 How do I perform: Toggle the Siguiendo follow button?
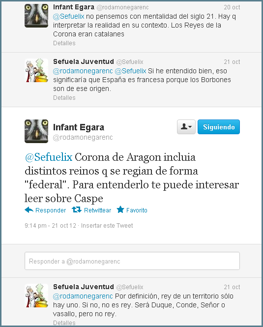(219, 127)
